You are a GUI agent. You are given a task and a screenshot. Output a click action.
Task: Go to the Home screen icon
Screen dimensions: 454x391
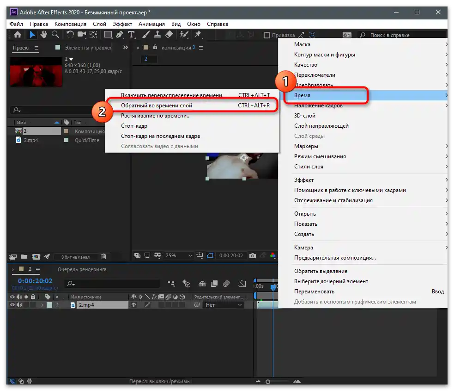click(x=18, y=35)
